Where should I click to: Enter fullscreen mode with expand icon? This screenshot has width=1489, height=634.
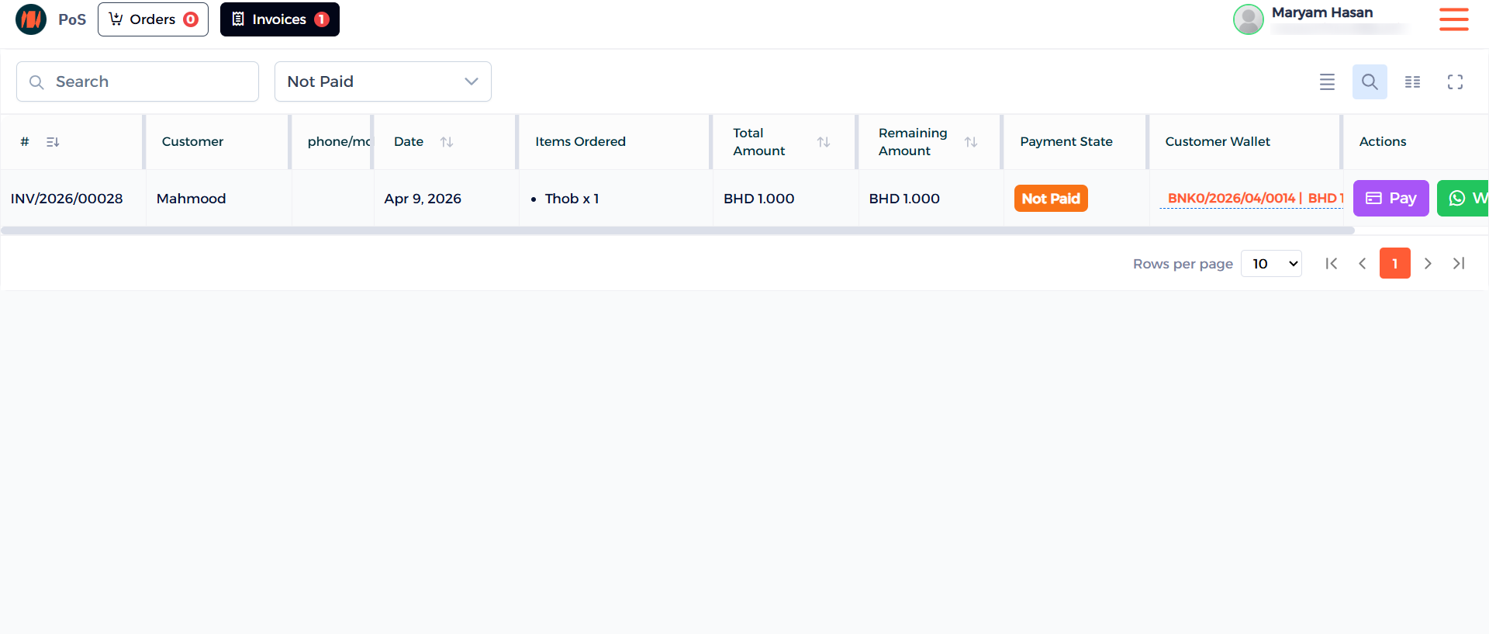click(1455, 81)
